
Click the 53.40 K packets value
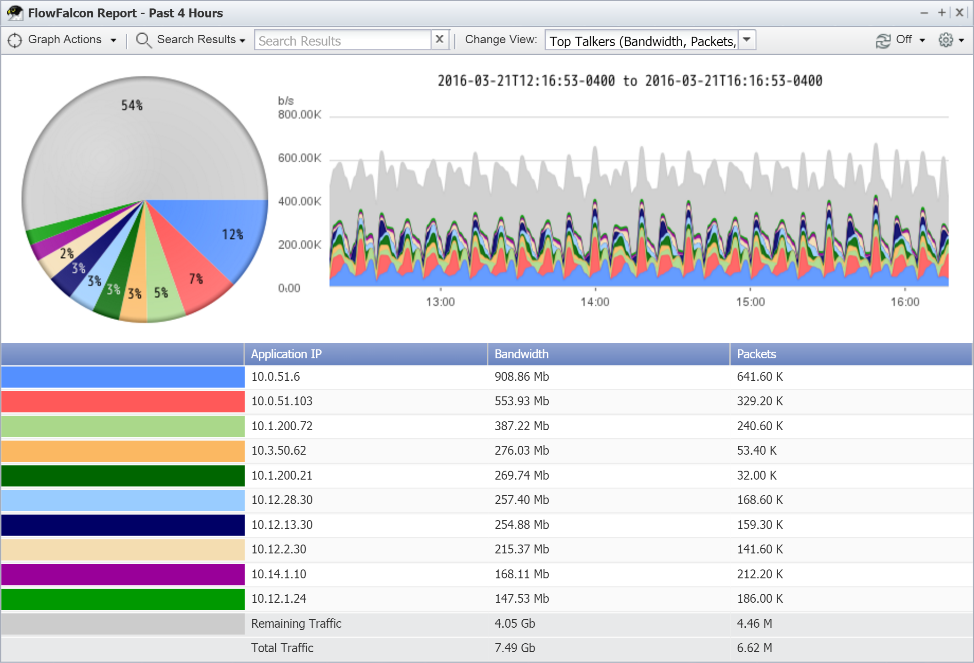(x=757, y=450)
